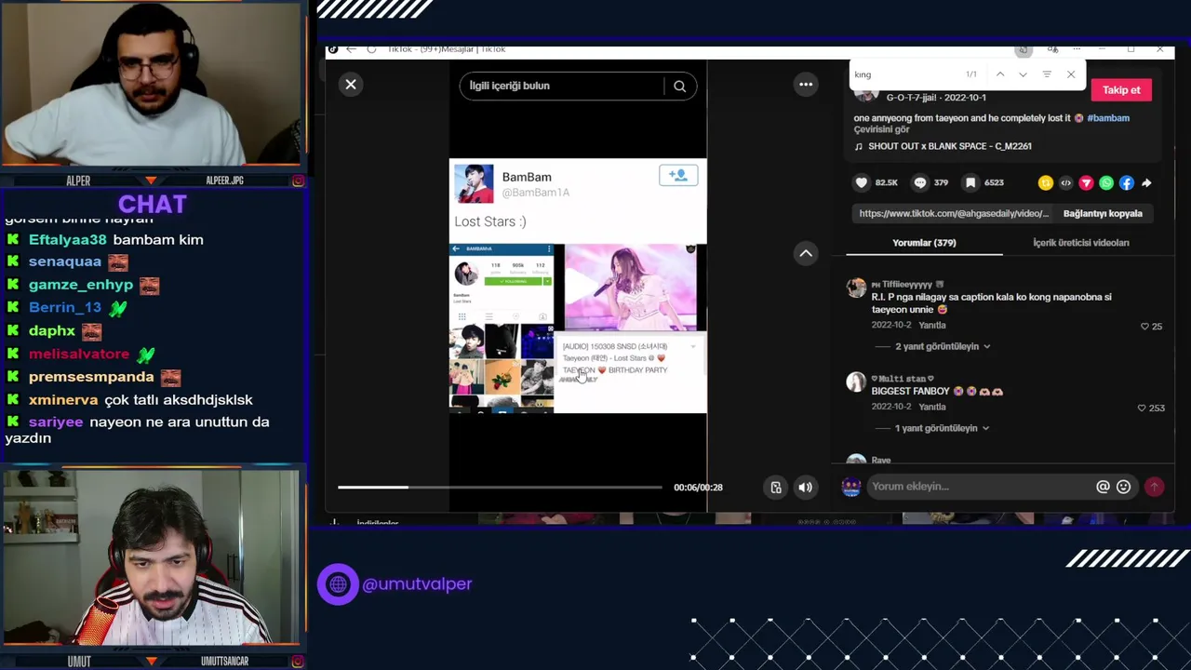This screenshot has height=670, width=1191.
Task: Reply Yanıtla under Multi stan comment
Action: [x=932, y=407]
